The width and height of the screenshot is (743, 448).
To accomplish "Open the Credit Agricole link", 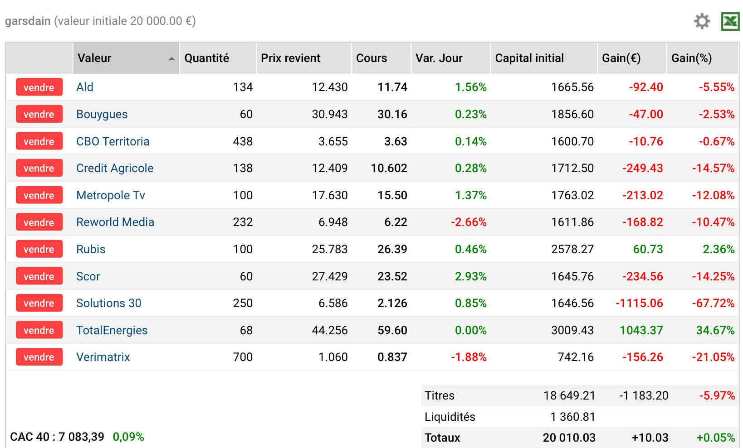I will tap(115, 168).
